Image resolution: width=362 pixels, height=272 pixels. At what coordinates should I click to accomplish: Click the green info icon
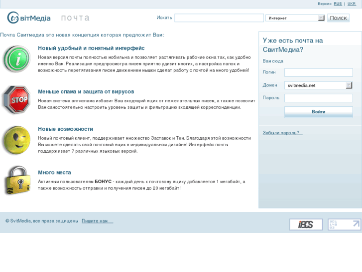coord(16,59)
